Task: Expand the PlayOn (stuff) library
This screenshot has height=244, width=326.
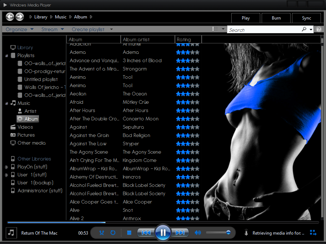Action: tap(7, 167)
